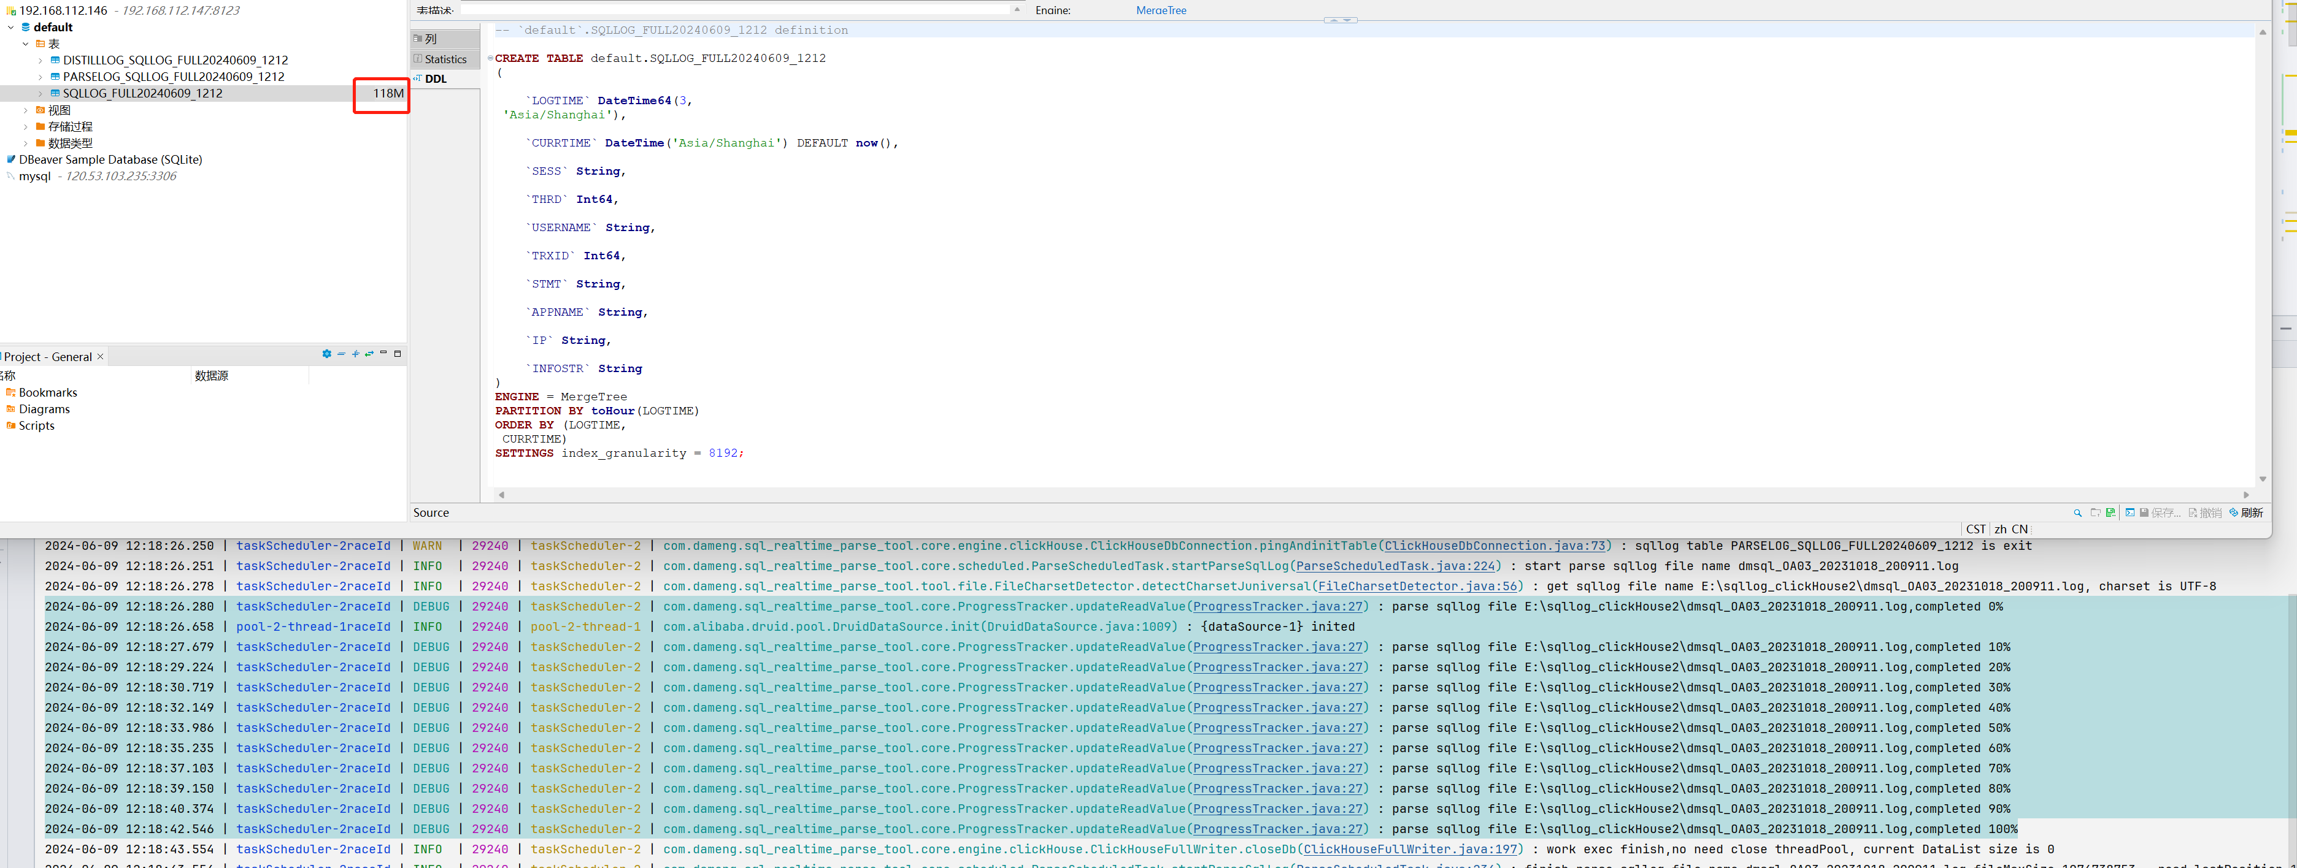Image resolution: width=2297 pixels, height=868 pixels.
Task: Switch to the Statistics tab
Action: point(445,59)
